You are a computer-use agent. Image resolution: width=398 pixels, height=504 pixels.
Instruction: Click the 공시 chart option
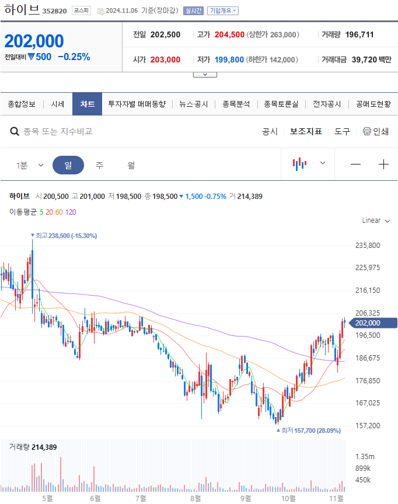tap(270, 131)
